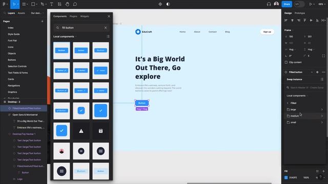Open the Widgets tab in resources panel

85,16
